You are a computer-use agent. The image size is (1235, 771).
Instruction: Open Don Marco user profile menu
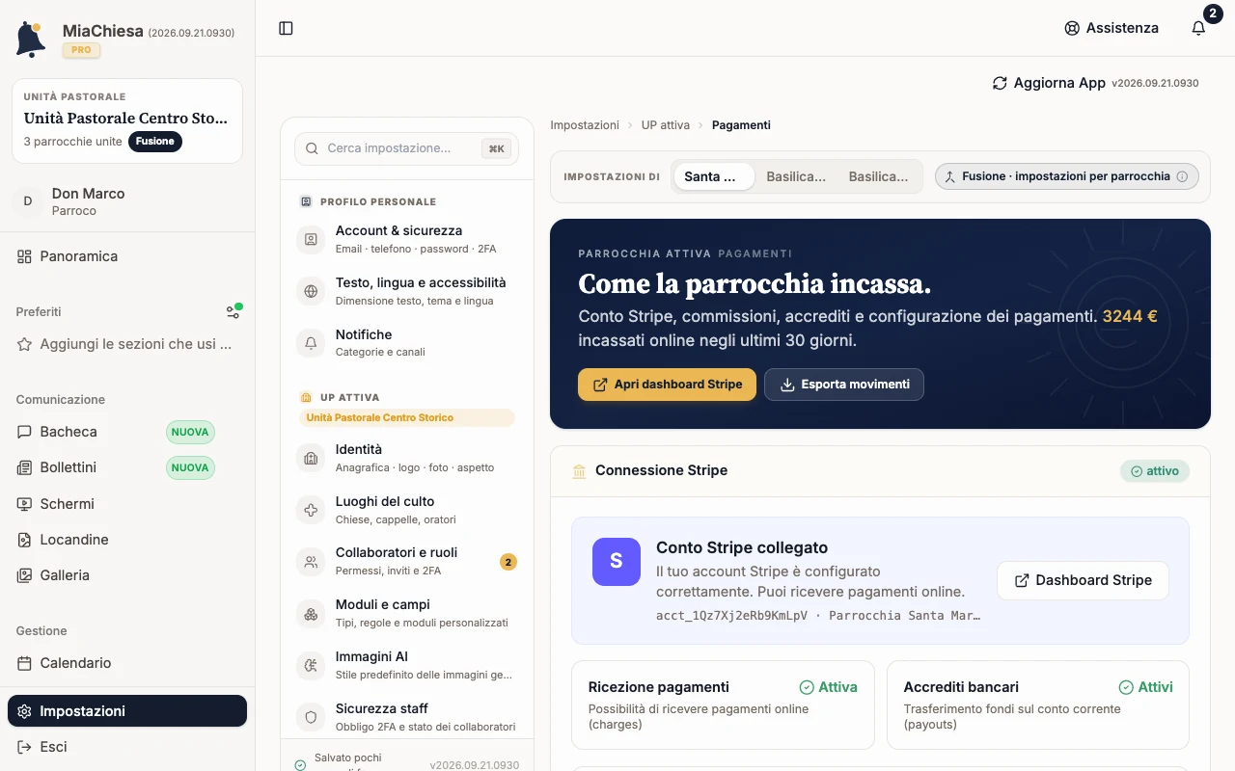[127, 201]
